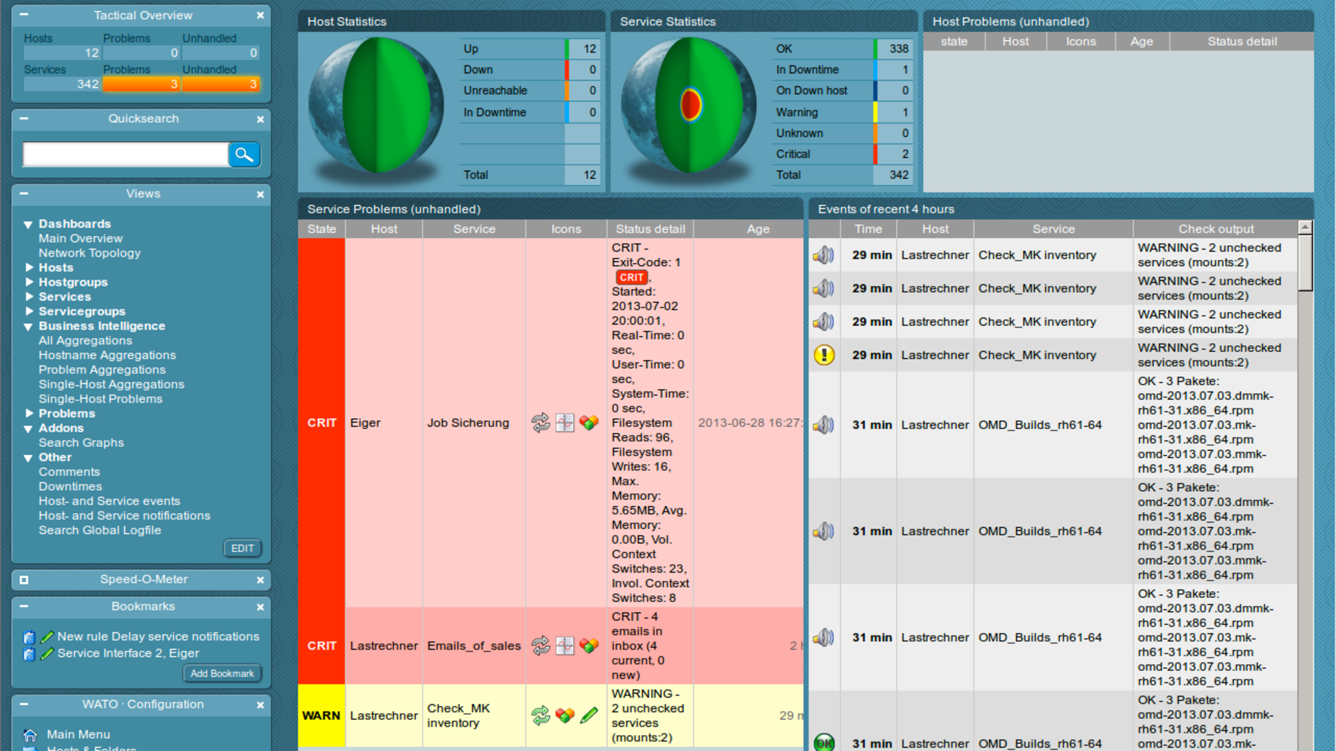
Task: Open graph icon for Emails_of_sales service
Action: click(x=564, y=646)
